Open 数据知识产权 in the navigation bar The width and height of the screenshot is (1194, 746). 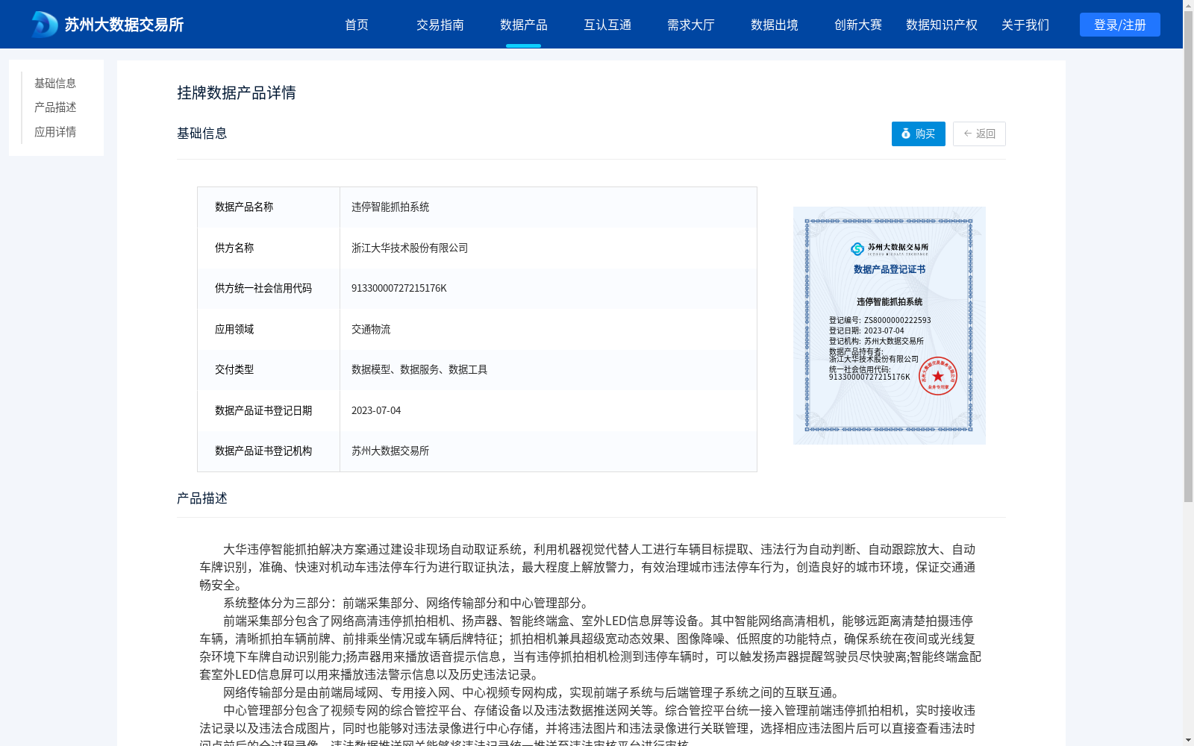942,25
